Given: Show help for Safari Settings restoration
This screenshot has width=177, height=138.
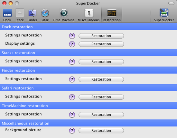Looking at the screenshot, I should (x=72, y=97).
